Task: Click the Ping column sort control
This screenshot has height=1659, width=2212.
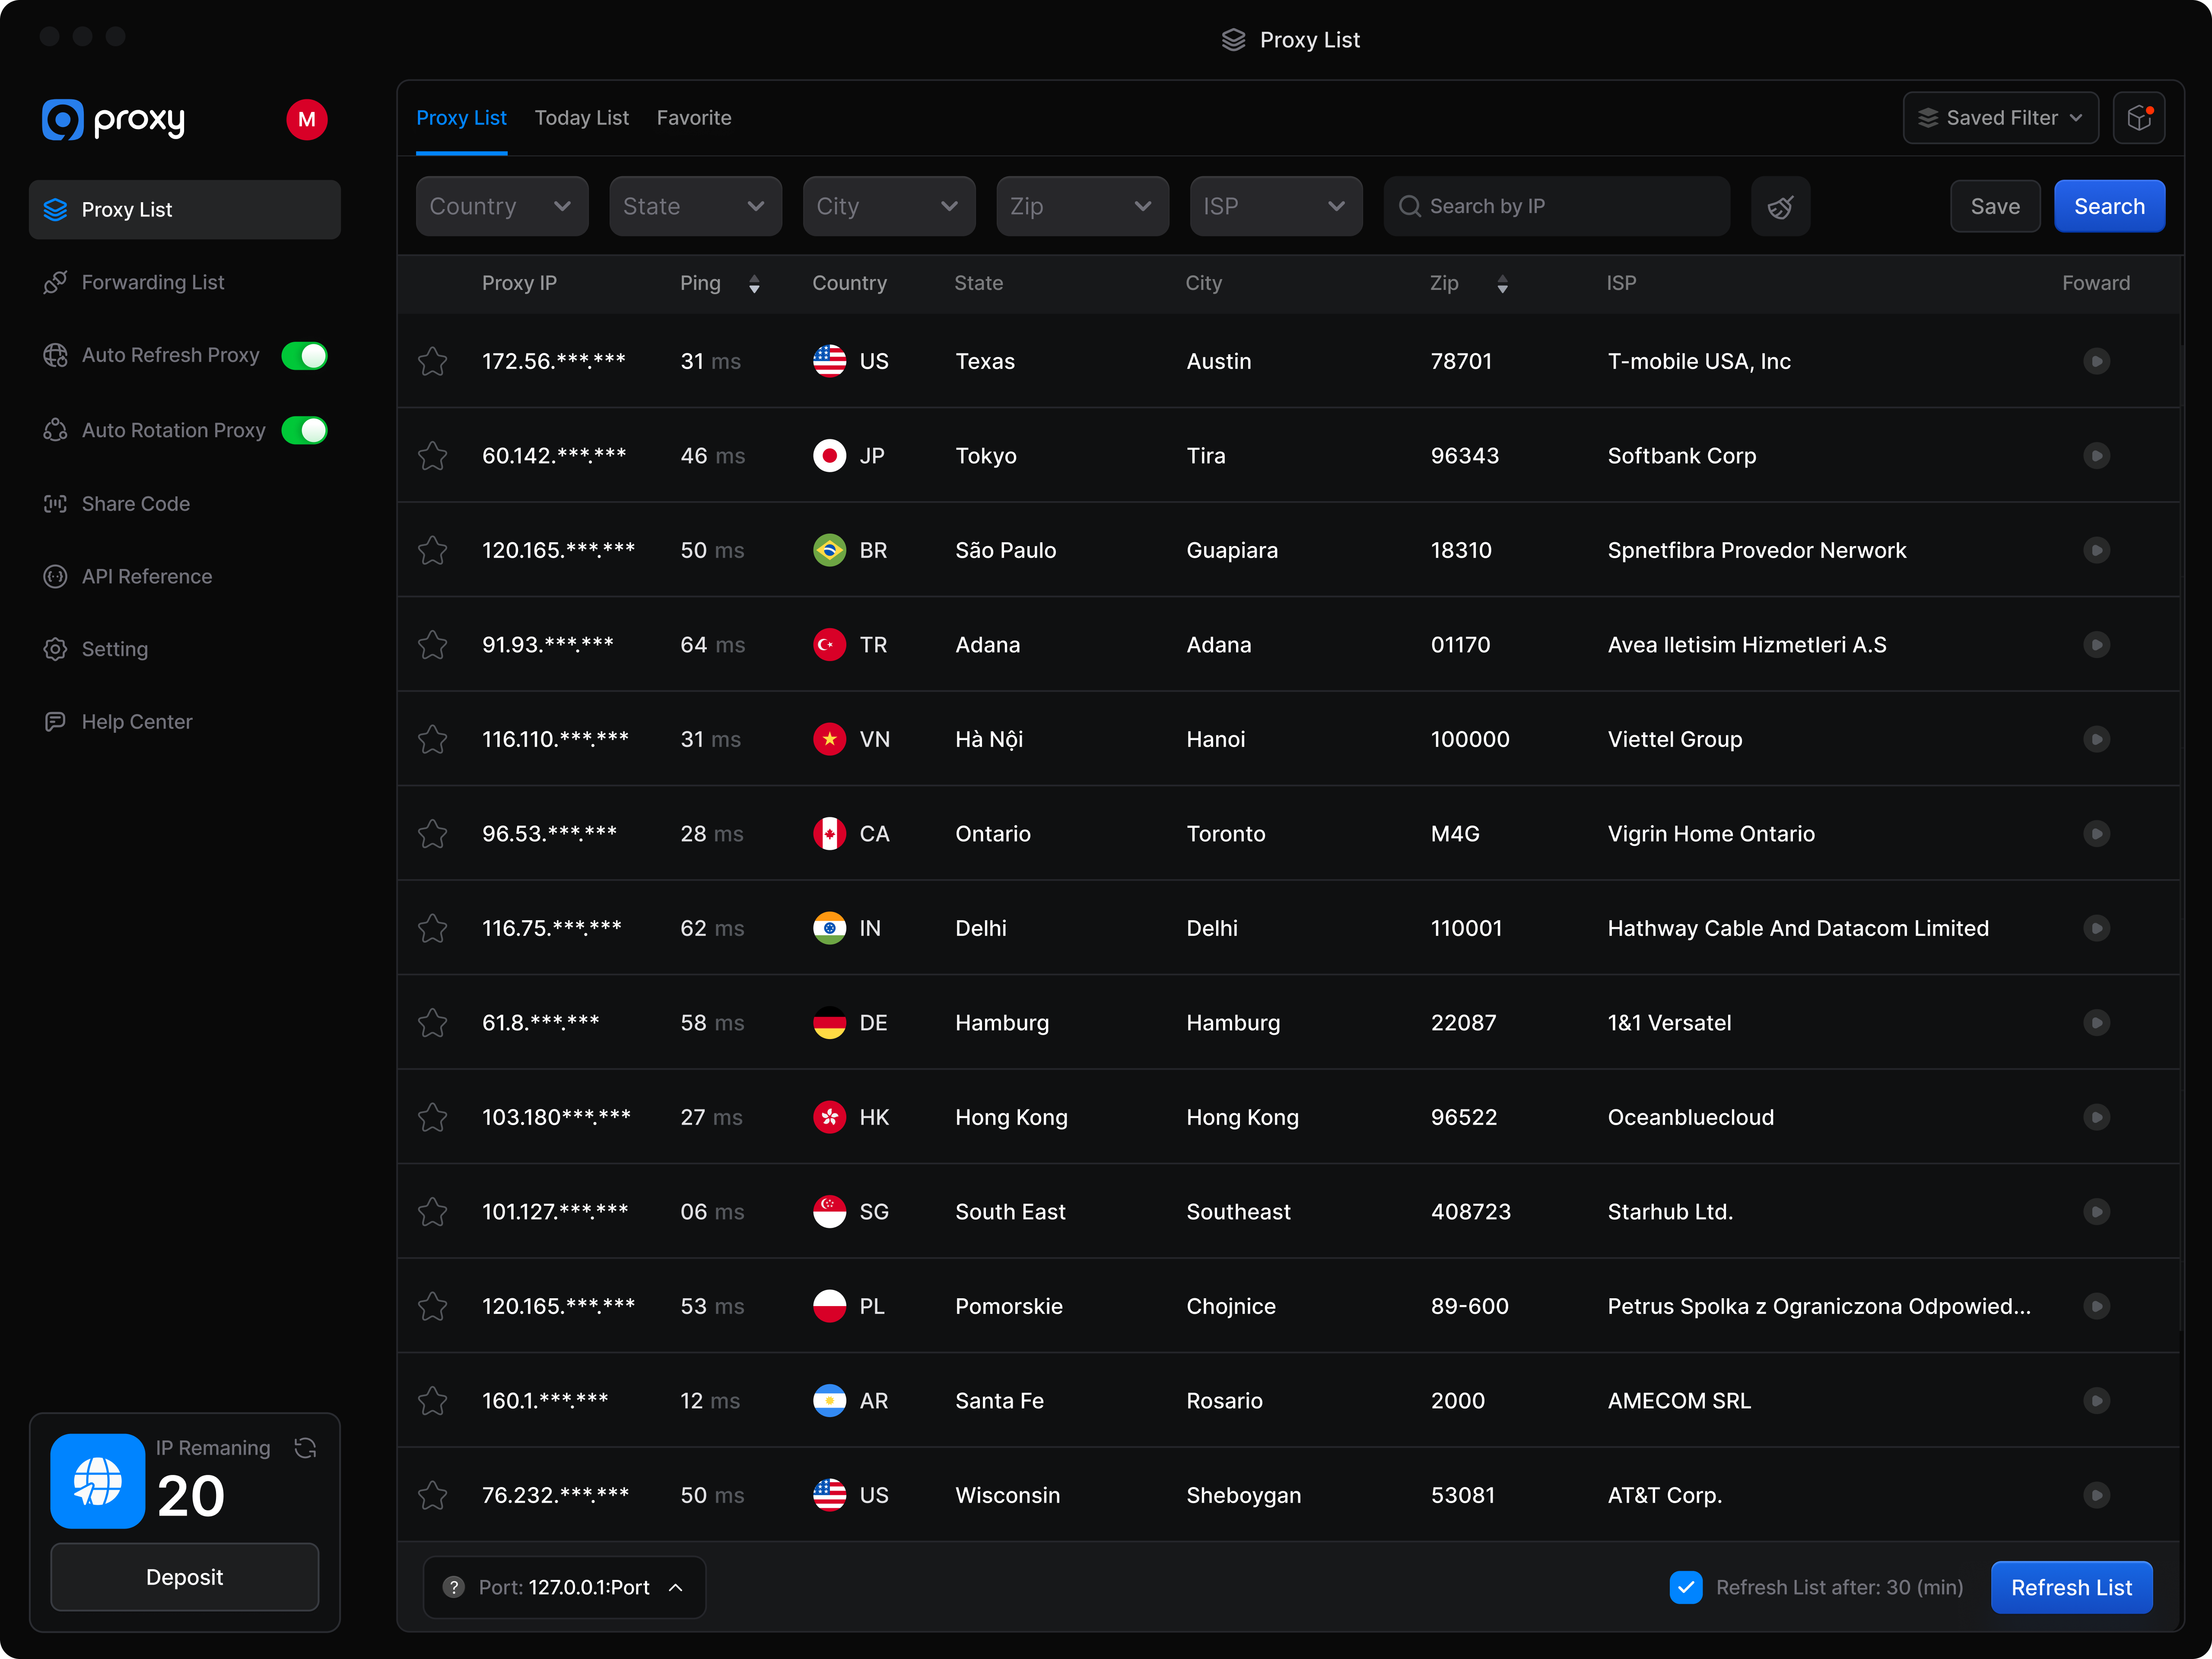Action: pos(754,283)
